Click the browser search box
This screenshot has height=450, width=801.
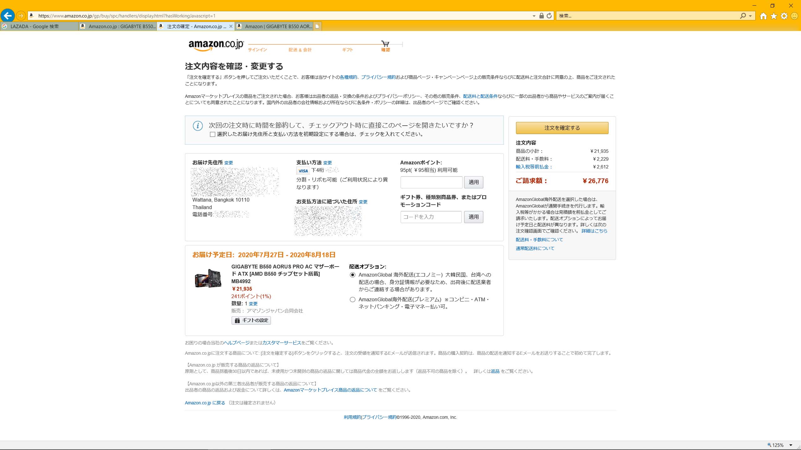pyautogui.click(x=648, y=16)
